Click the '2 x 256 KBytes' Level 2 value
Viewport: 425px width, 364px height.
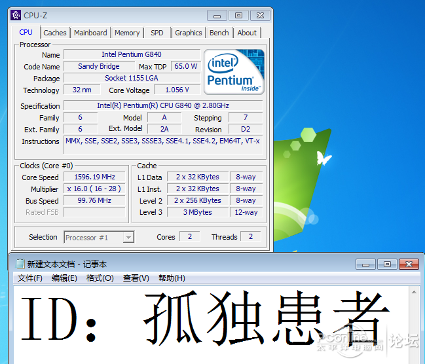[x=198, y=200]
